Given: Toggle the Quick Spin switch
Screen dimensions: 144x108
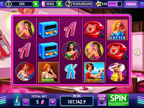Looking at the screenshot, I should tap(102, 100).
